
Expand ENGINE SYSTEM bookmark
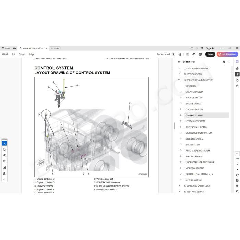(181, 103)
